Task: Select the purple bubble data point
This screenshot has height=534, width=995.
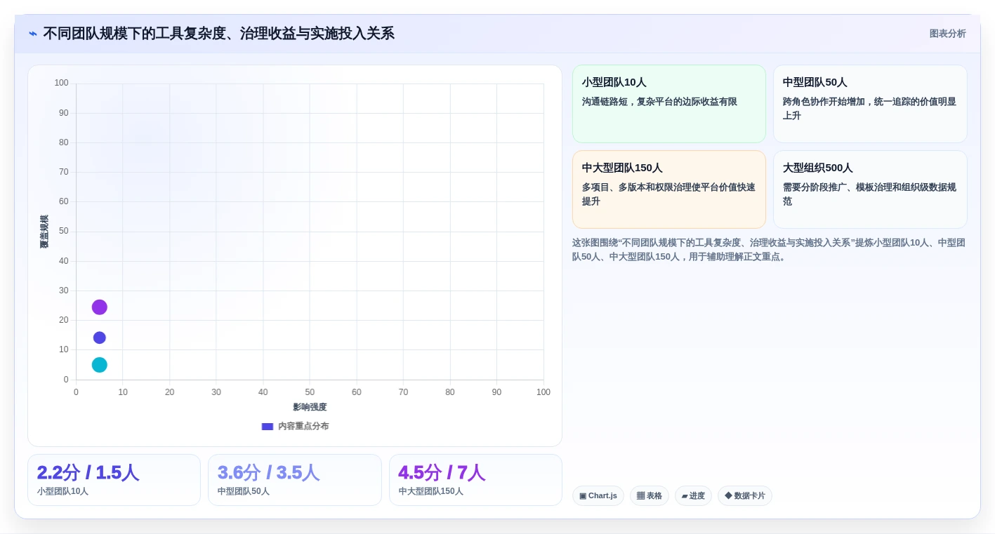Action: pos(100,307)
